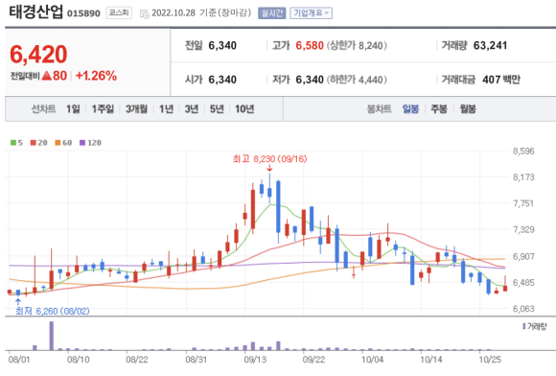Viewport: 556px width, 376px height.
Task: Select the 3년 line chart tab
Action: (192, 109)
